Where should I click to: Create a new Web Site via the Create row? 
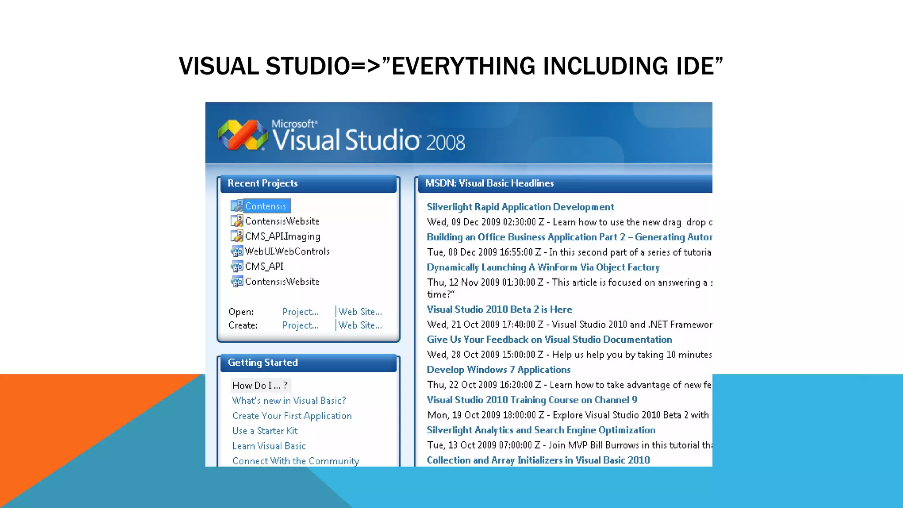click(360, 325)
